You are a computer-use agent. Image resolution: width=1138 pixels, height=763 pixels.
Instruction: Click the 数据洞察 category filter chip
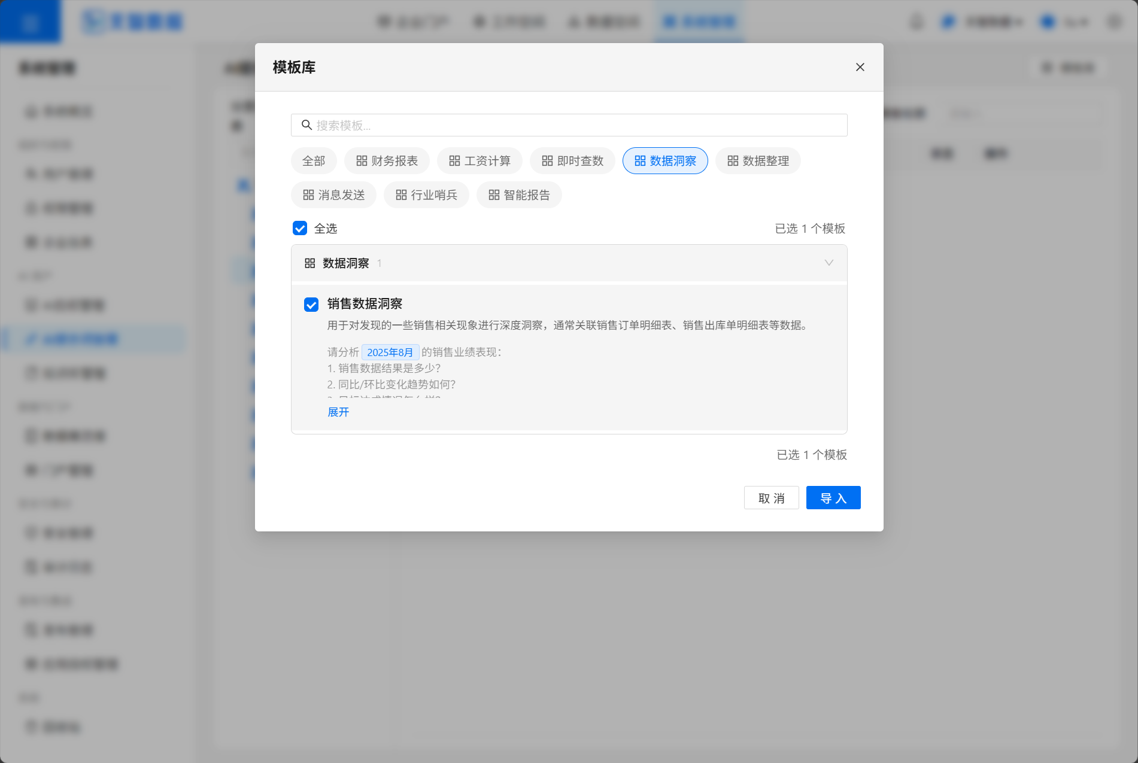[665, 161]
